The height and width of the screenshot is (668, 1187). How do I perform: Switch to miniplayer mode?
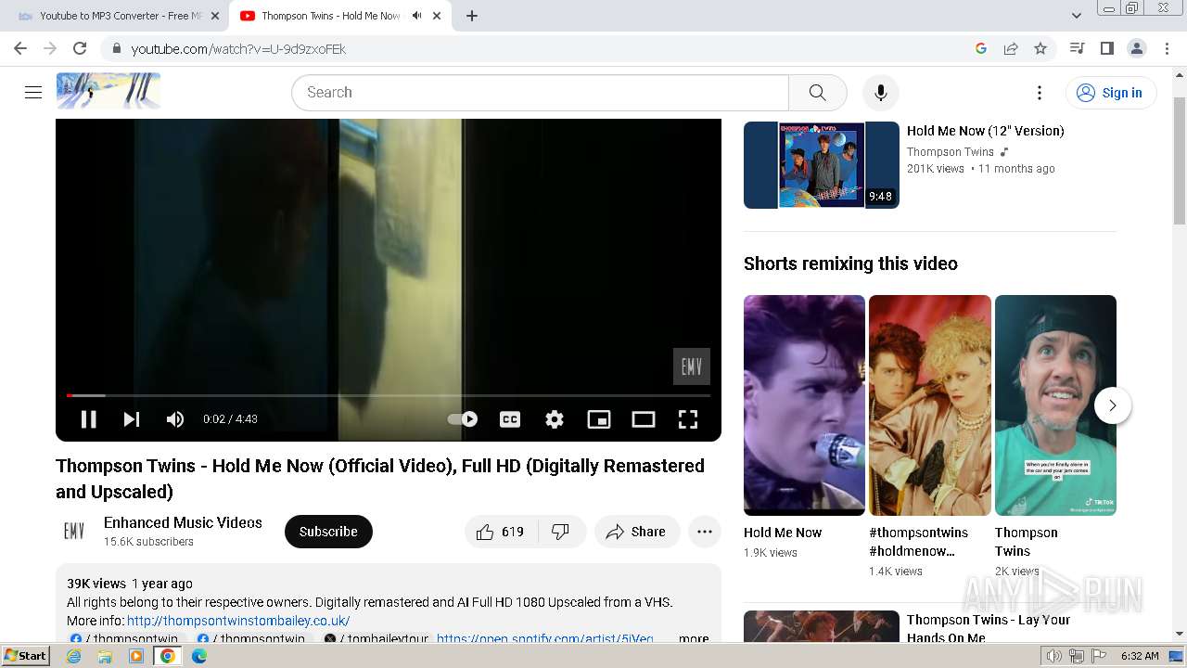pyautogui.click(x=599, y=419)
